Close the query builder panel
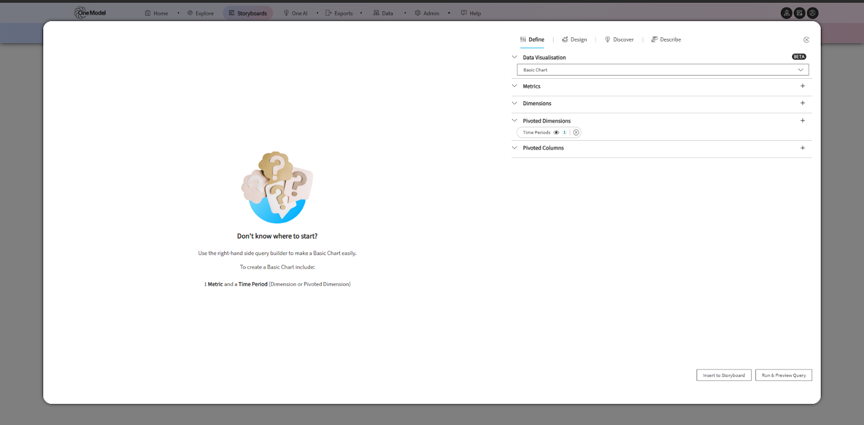Screen dimensions: 864x425 tap(806, 40)
